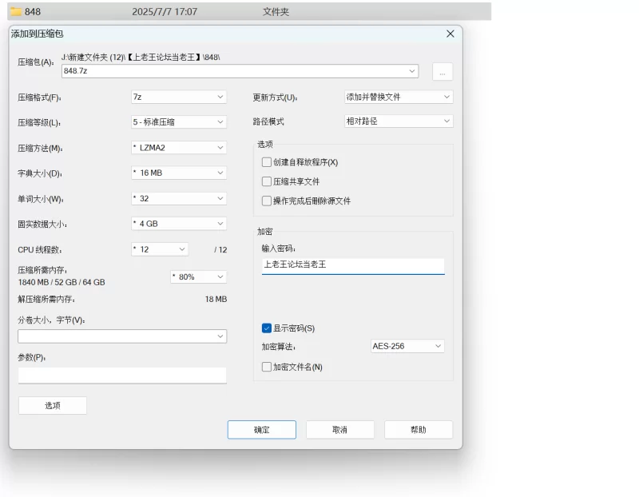Viewport: 639px width, 497px height.
Task: Open the archive browse button with ellipsis
Action: tap(443, 72)
